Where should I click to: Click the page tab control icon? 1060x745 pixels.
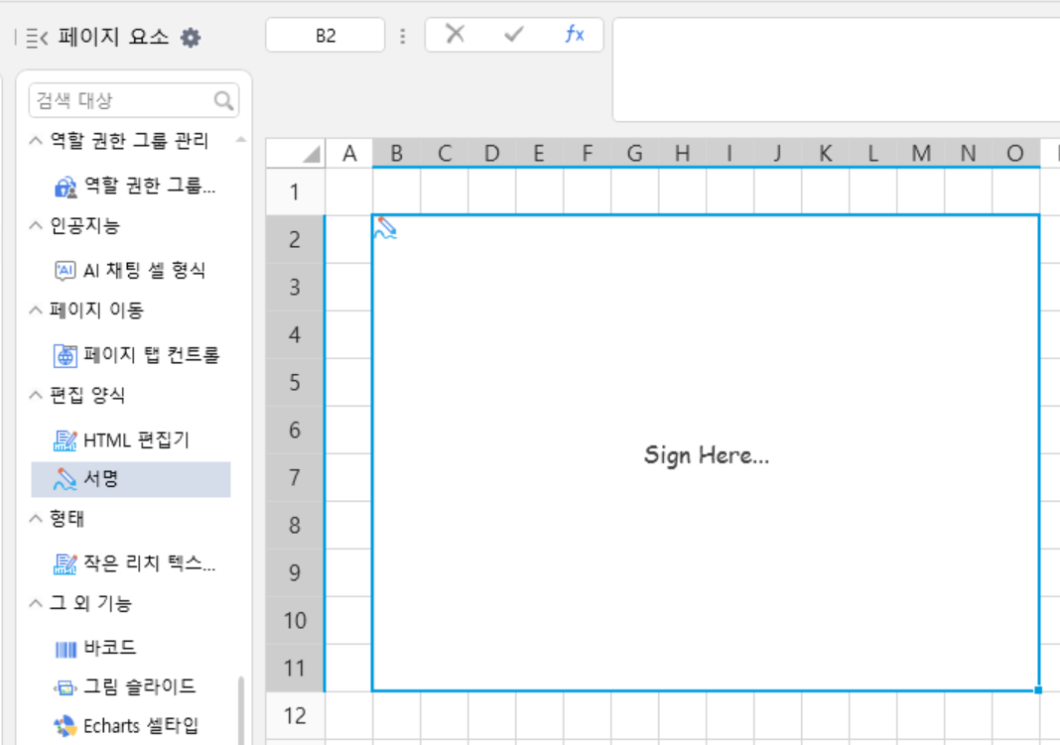click(x=66, y=355)
